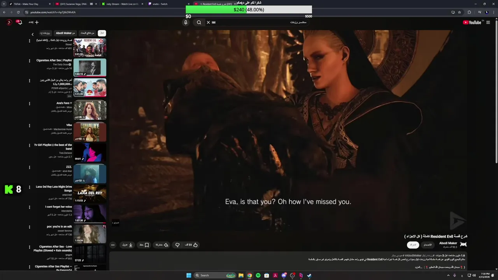This screenshot has height=280, width=498.
Task: Close the TikTok browser tab
Action: [x=50, y=4]
